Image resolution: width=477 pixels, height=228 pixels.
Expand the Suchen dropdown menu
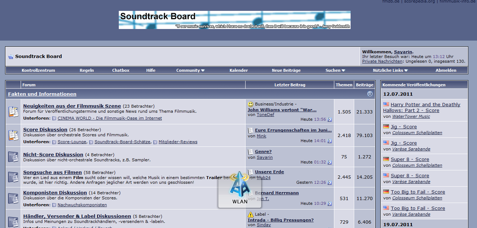[x=335, y=70]
